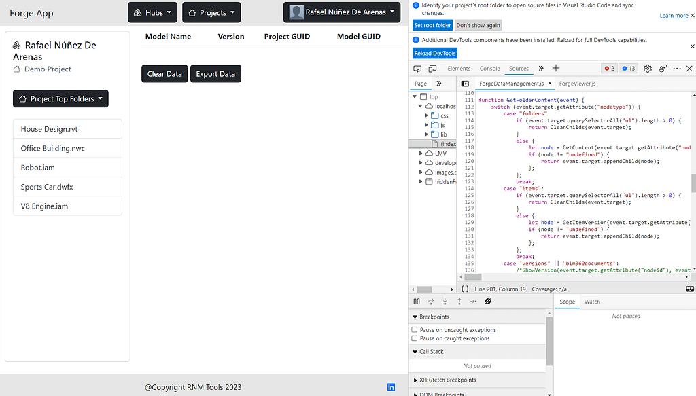696x396 pixels.
Task: Expand XHR/fetch Breakpoints section
Action: tap(415, 380)
